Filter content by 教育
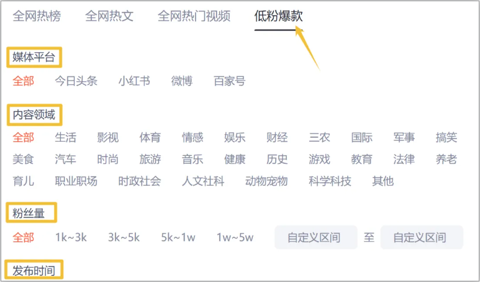The image size is (480, 282). pyautogui.click(x=362, y=160)
